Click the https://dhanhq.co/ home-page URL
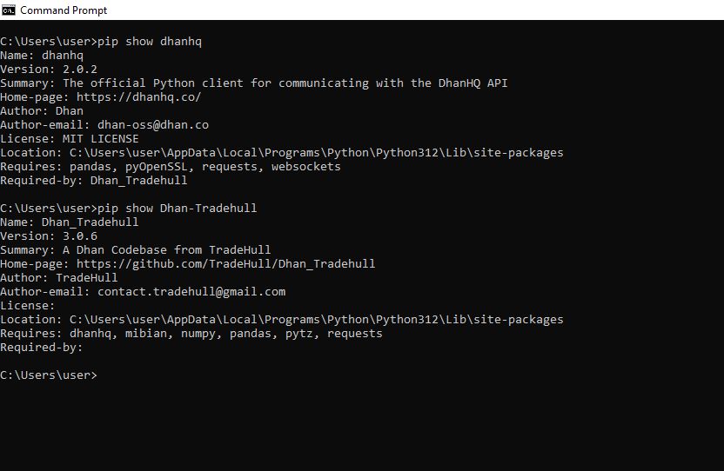The height and width of the screenshot is (471, 724). pyautogui.click(x=138, y=97)
